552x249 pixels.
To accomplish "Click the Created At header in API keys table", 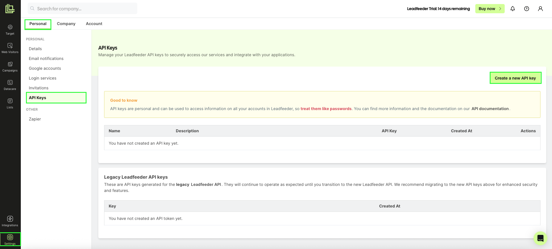I will click(x=461, y=131).
